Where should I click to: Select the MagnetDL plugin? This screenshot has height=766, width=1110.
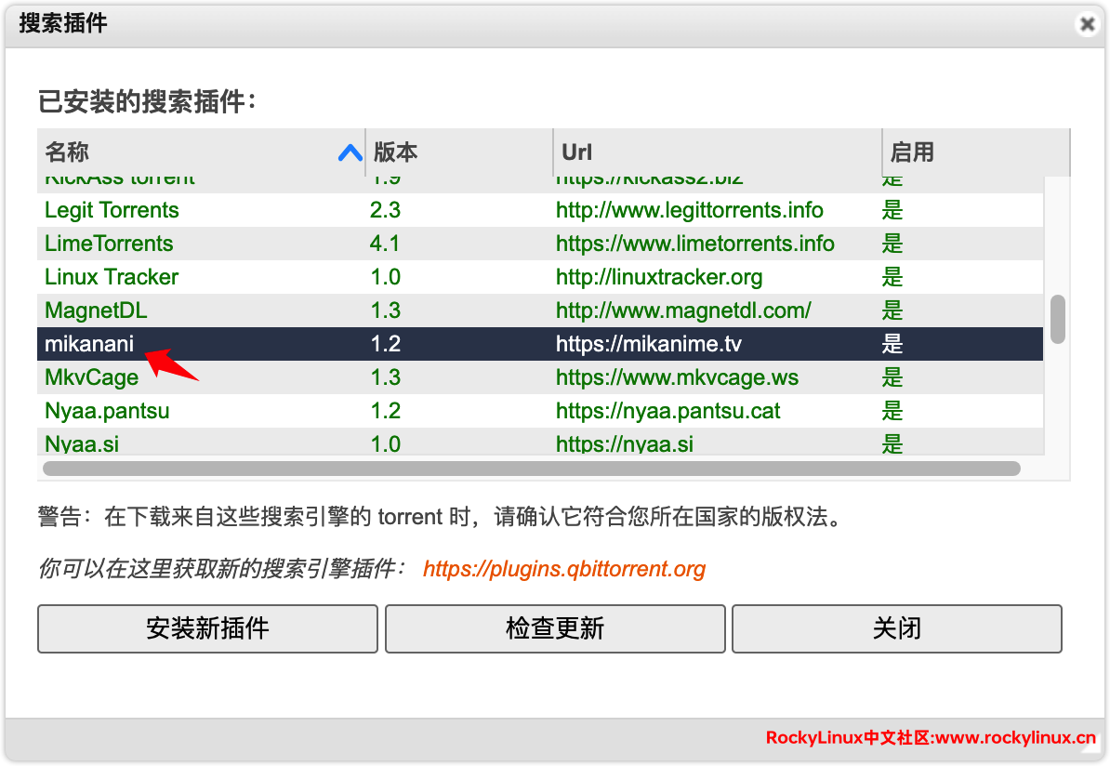[96, 310]
